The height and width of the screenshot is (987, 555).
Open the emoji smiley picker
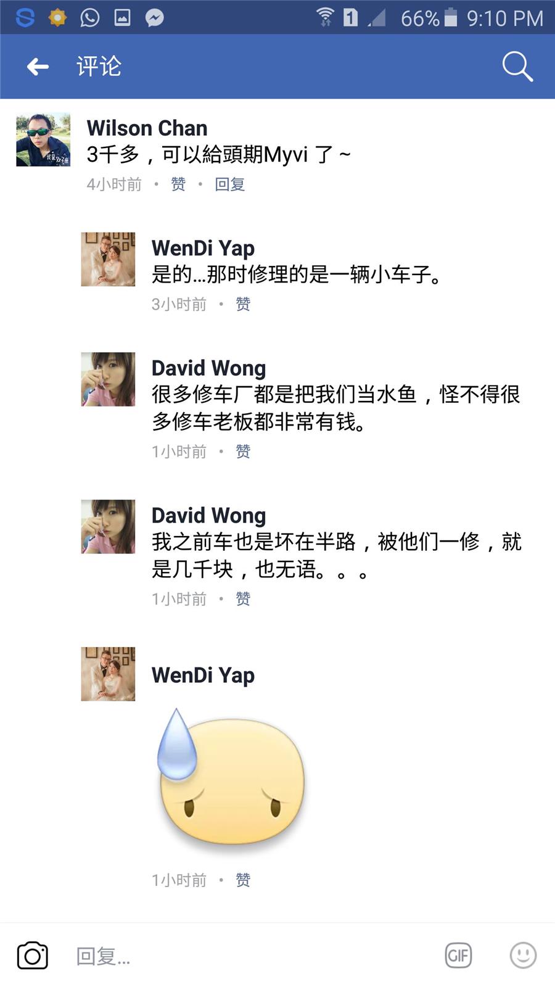[x=523, y=956]
